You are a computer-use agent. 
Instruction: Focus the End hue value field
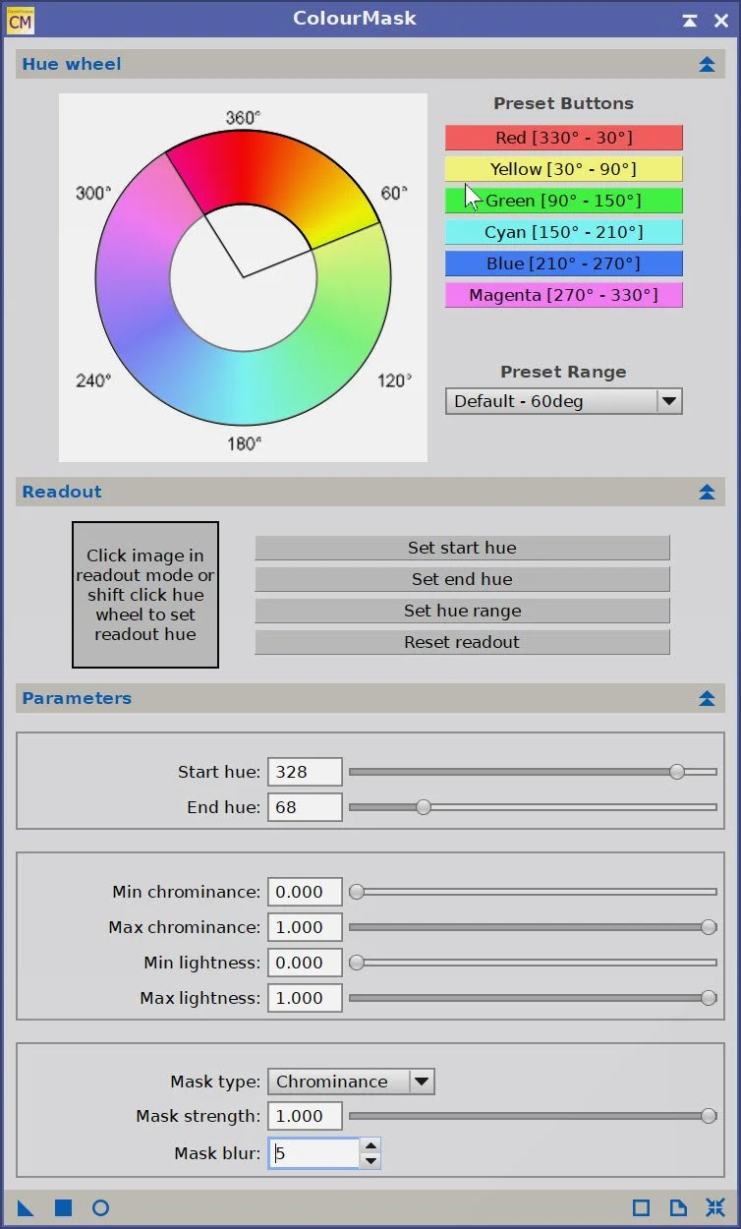(x=305, y=807)
